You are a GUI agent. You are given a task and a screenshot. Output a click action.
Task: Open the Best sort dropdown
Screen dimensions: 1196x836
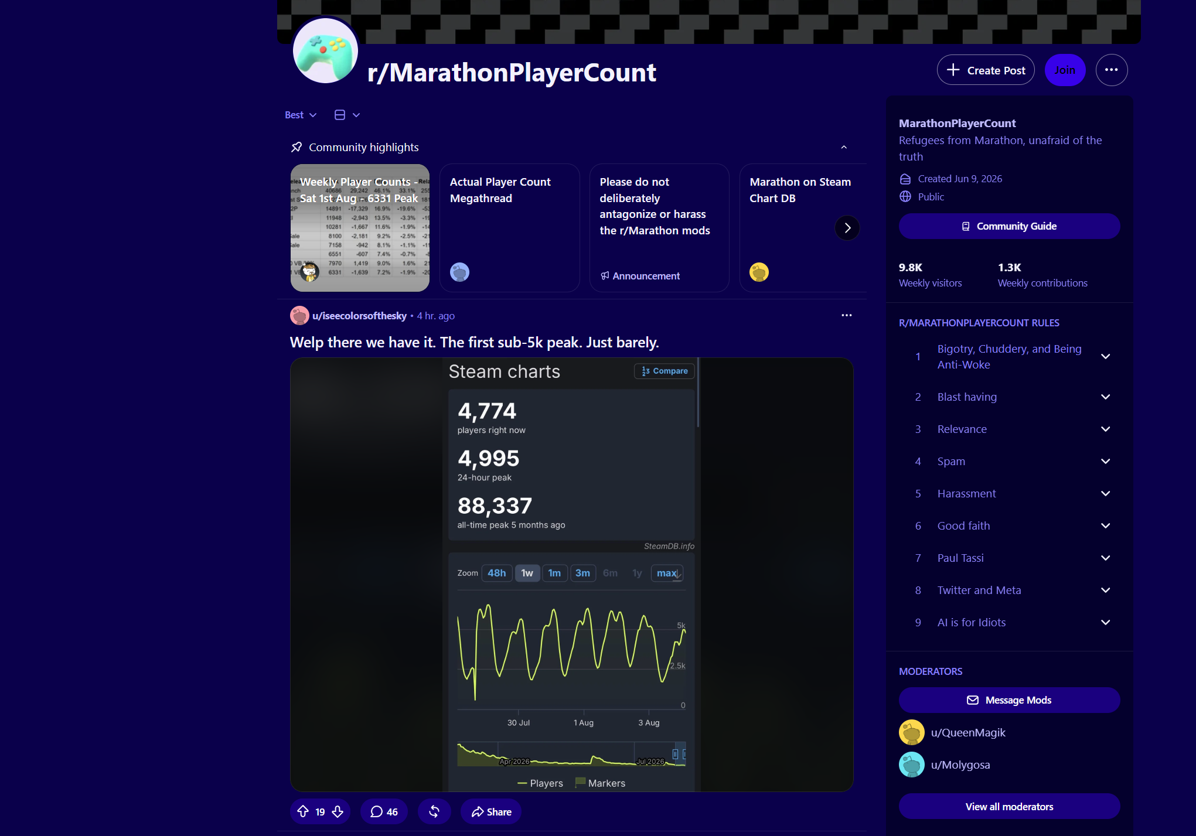pos(301,115)
